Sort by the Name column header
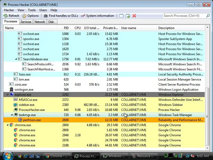 30,28
